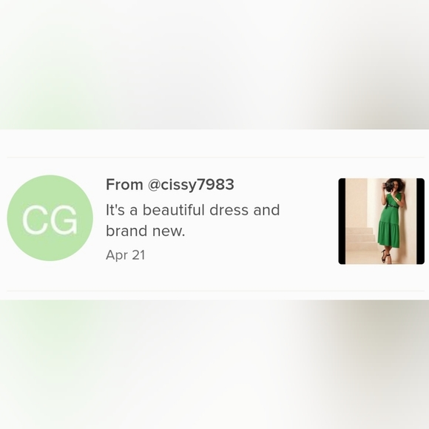Viewport: 429px width, 429px height.
Task: Click the high-heeled shoes in the thumbnail
Action: pyautogui.click(x=386, y=257)
